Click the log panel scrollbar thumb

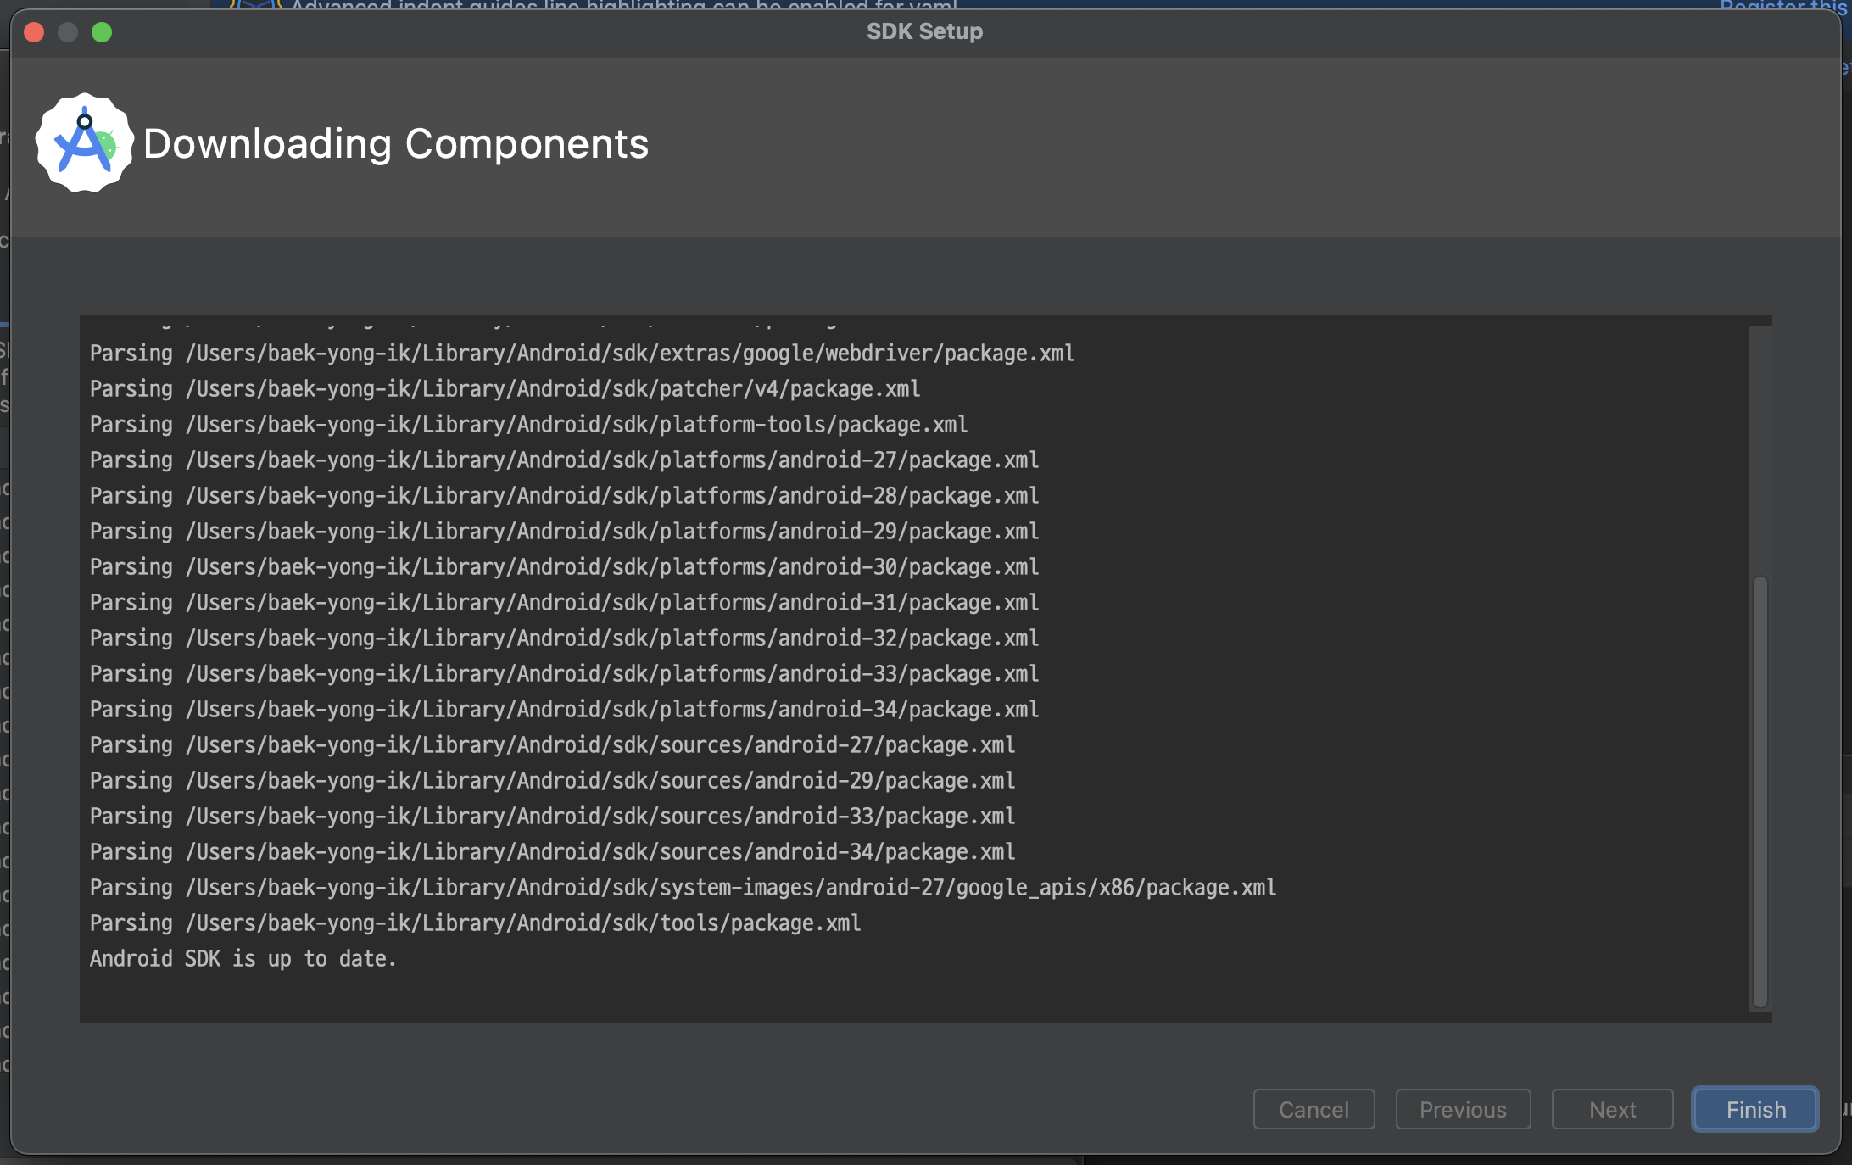(x=1760, y=789)
